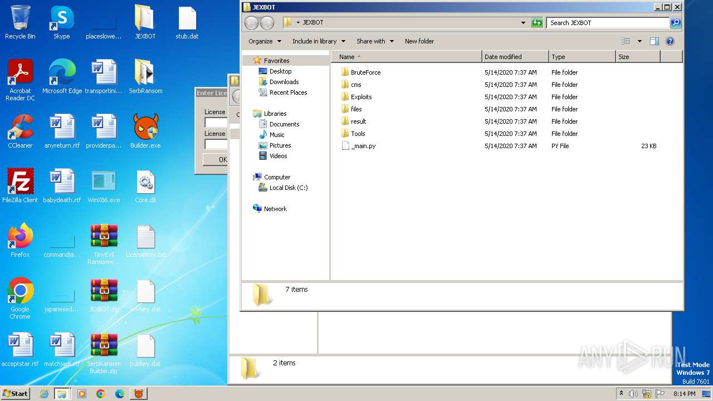Click the taskbar clock showing 8:14 PM

684,394
